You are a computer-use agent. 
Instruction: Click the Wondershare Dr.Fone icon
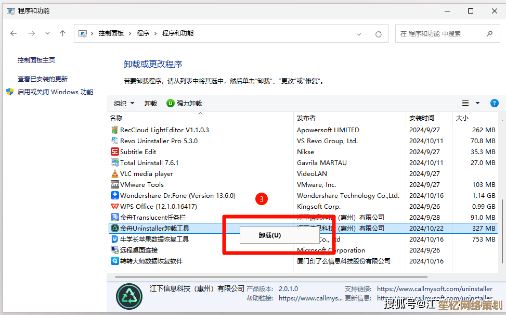click(114, 196)
